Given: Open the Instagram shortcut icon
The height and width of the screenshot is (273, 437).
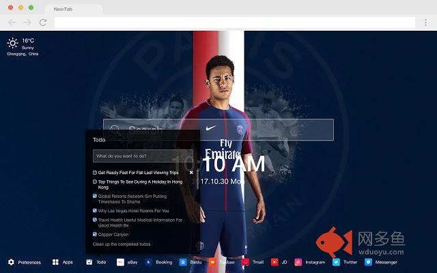Looking at the screenshot, I should pyautogui.click(x=298, y=262).
